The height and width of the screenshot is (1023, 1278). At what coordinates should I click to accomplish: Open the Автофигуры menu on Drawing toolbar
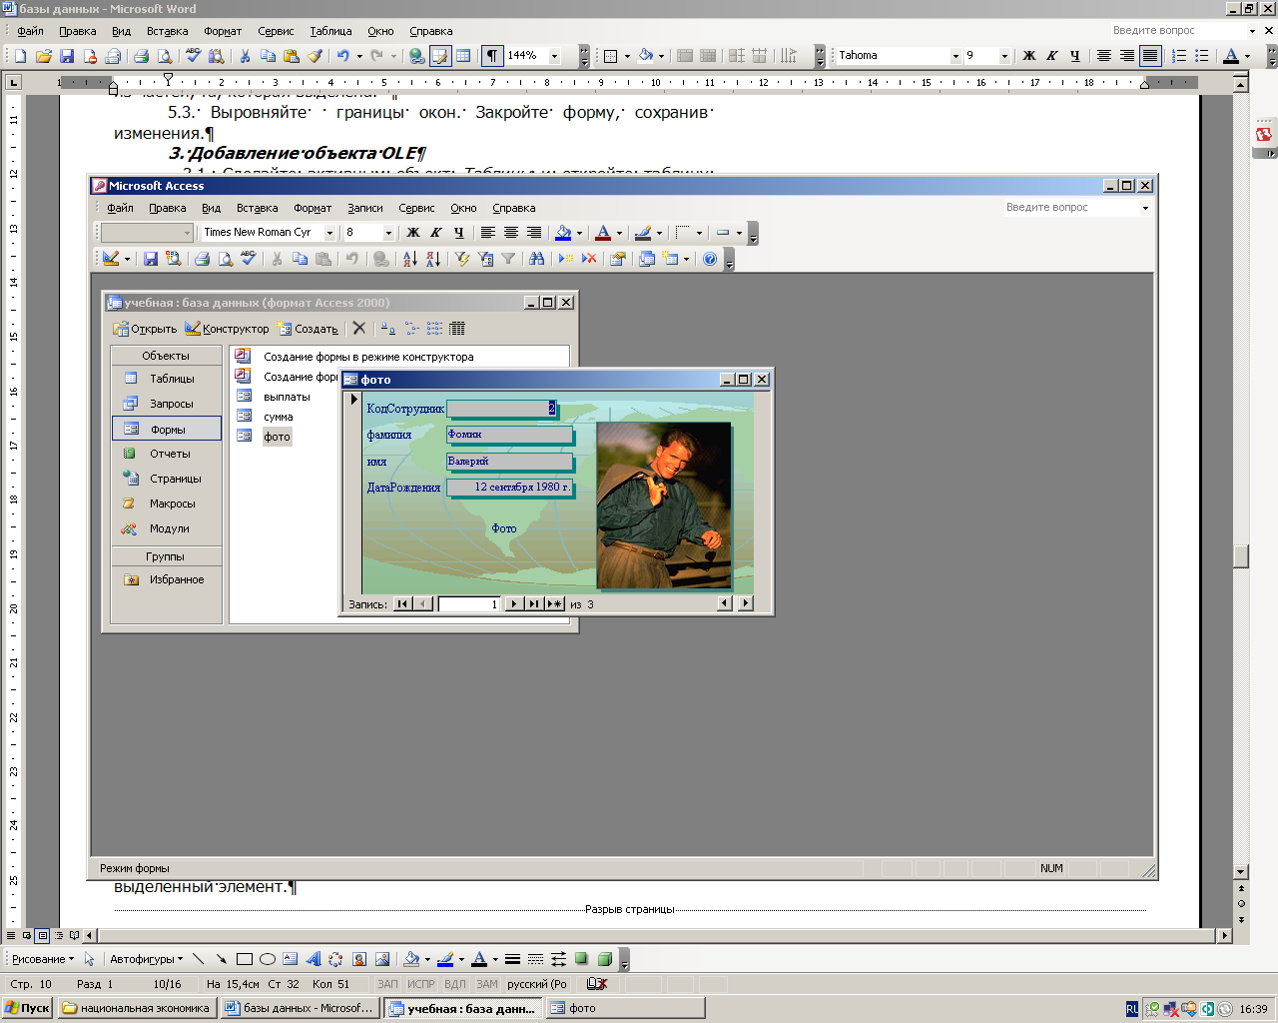[146, 959]
